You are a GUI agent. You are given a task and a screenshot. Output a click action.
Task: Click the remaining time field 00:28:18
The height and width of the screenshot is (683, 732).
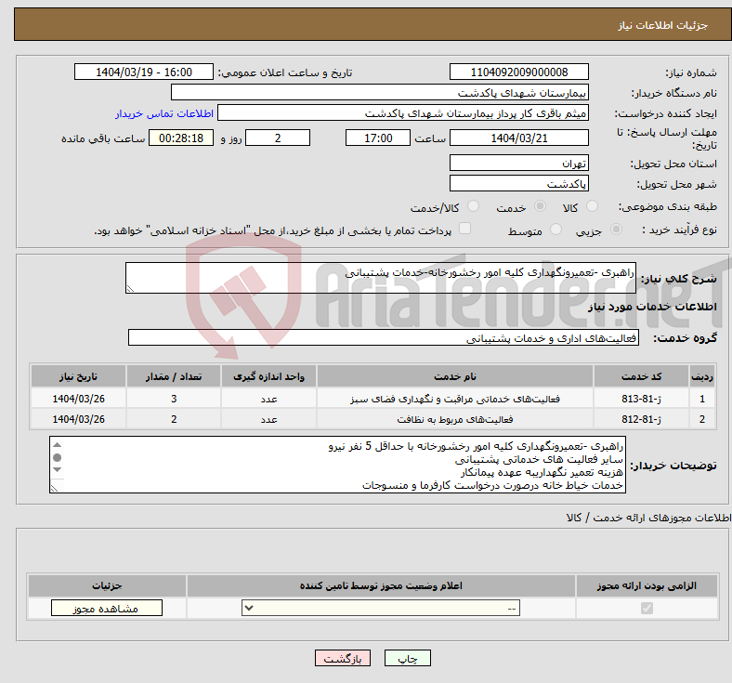click(181, 138)
